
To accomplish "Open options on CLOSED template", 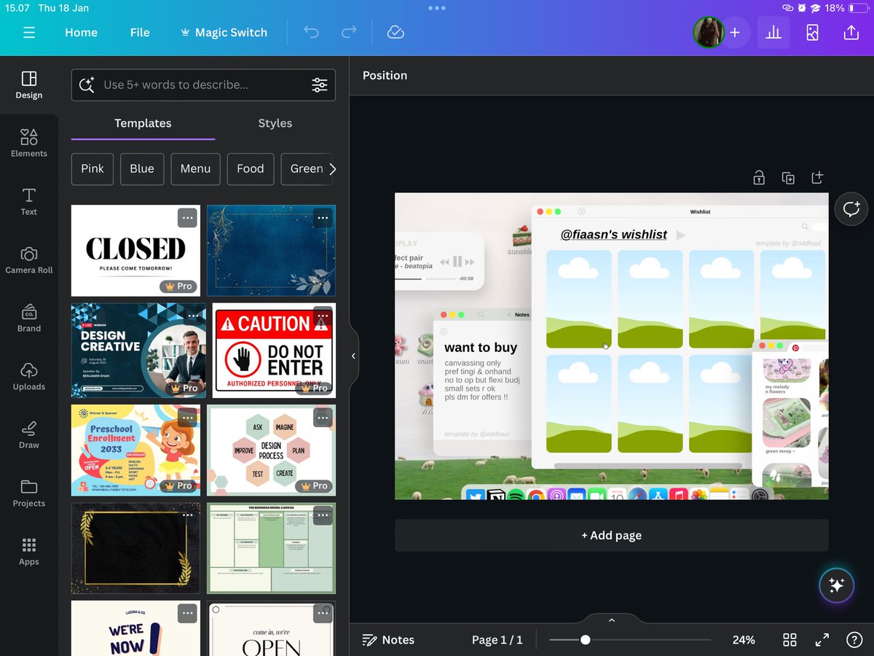I will [187, 218].
